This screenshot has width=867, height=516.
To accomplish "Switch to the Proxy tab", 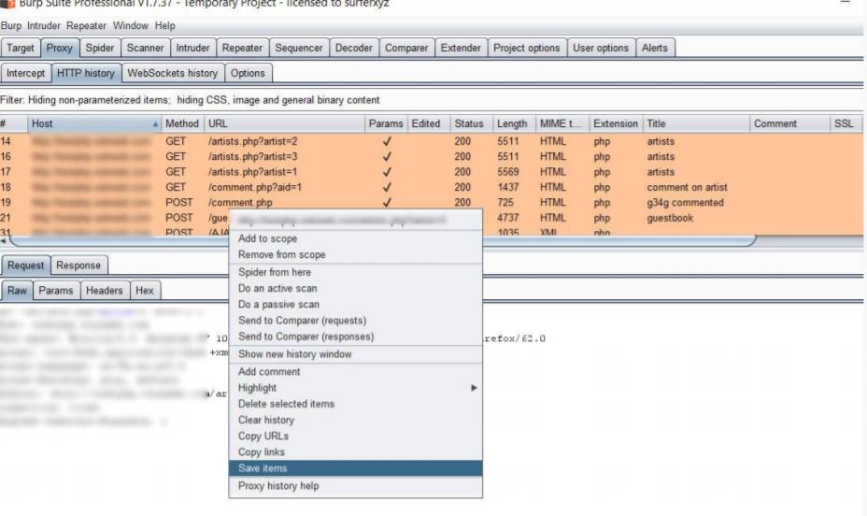I will (x=60, y=48).
